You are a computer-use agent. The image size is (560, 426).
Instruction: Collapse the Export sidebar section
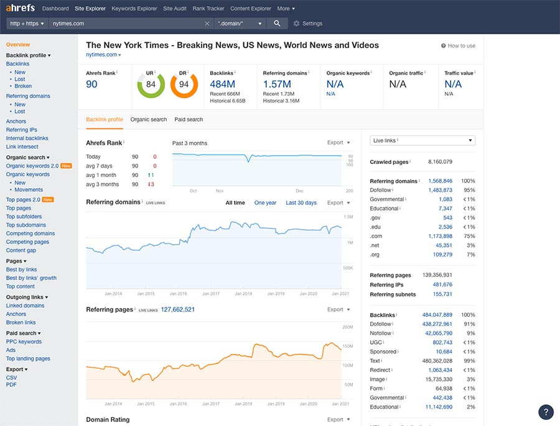click(x=16, y=369)
